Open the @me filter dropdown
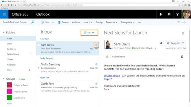This screenshot has height=107, width=191. pos(89,33)
